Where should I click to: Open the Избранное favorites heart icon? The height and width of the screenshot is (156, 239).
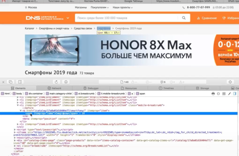click(x=224, y=18)
